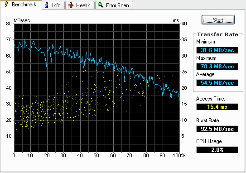Switch to the Info tab

click(x=53, y=5)
